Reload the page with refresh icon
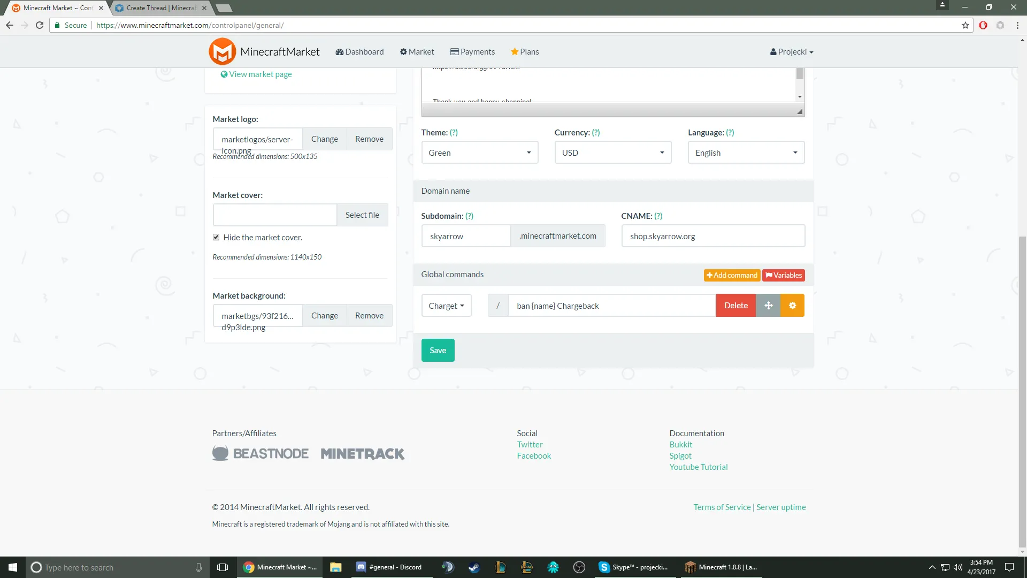The width and height of the screenshot is (1027, 578). 40,25
